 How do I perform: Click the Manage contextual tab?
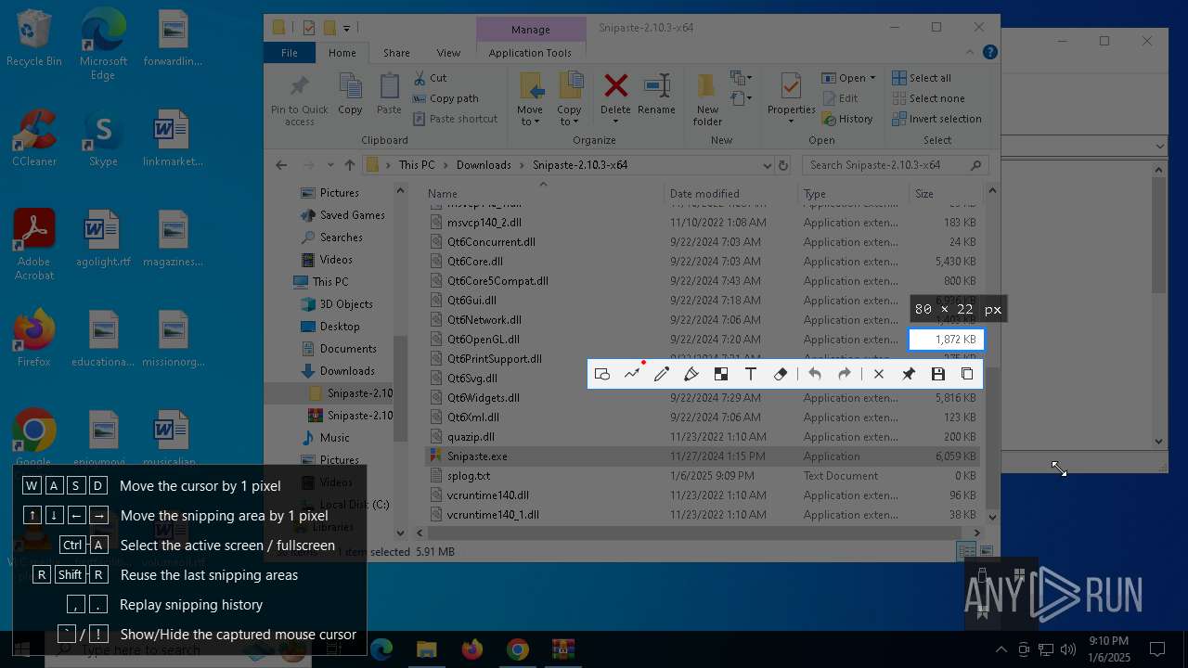(x=531, y=30)
